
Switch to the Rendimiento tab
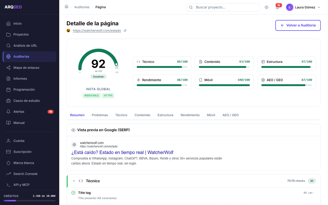tap(190, 115)
